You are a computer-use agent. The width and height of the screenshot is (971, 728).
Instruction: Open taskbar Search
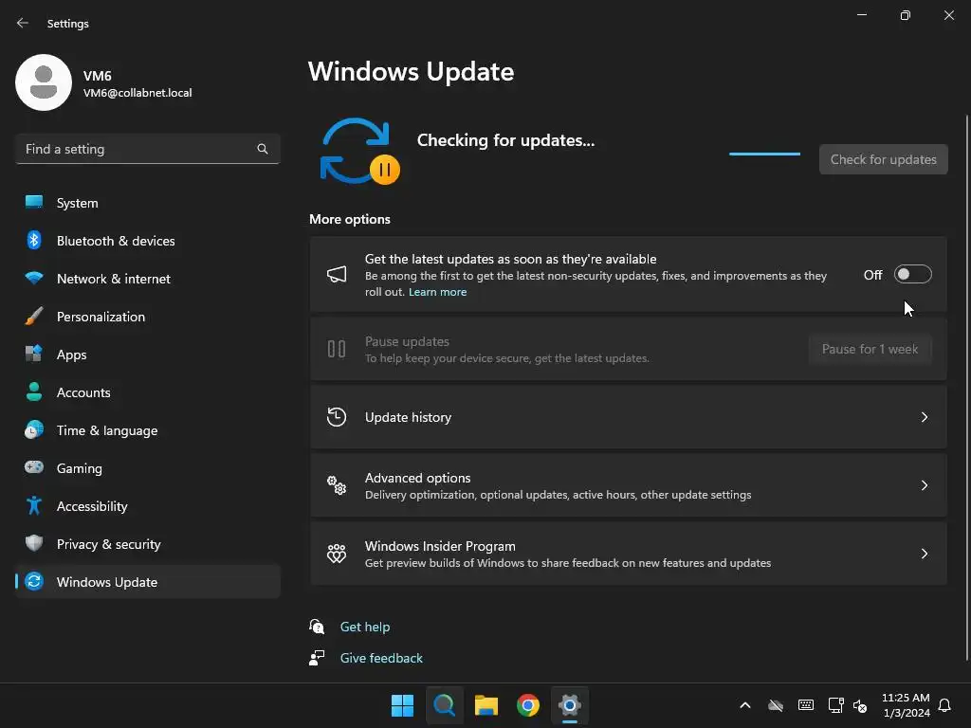[445, 705]
